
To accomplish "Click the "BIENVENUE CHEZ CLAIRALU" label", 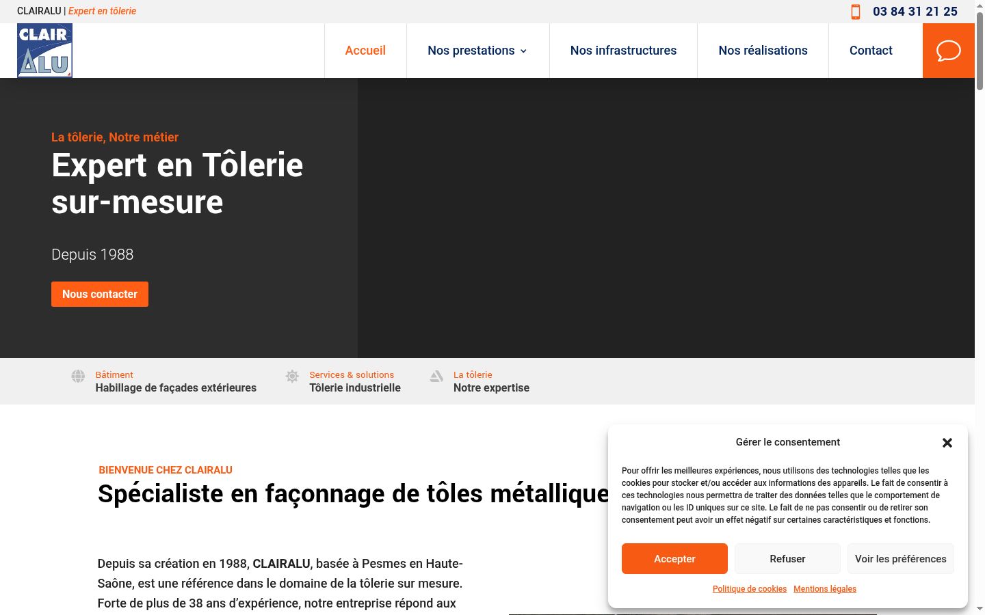I will pyautogui.click(x=166, y=470).
